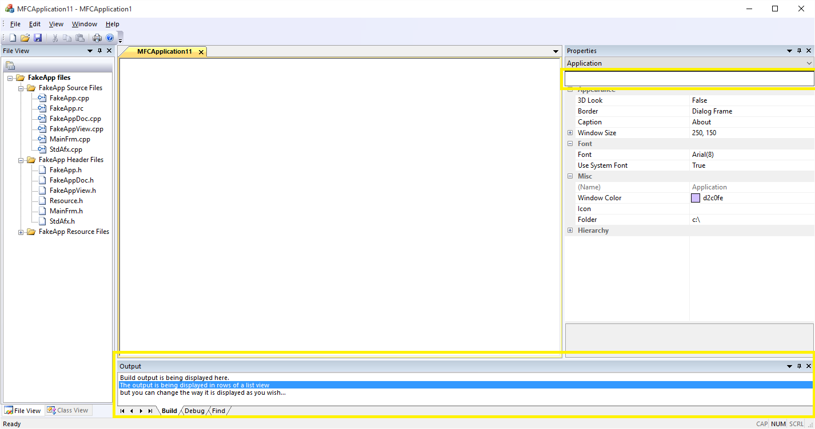Click the New document toolbar icon
The width and height of the screenshot is (815, 429).
pos(13,38)
